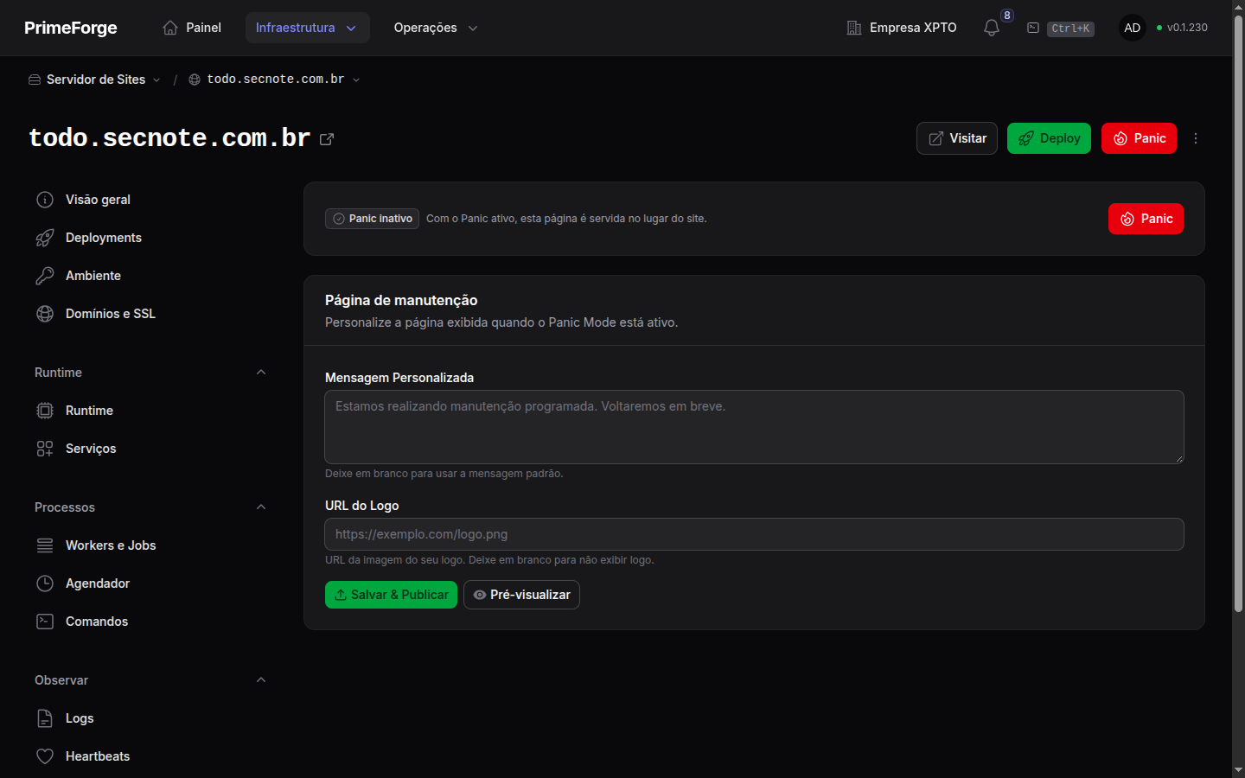The width and height of the screenshot is (1245, 778).
Task: Open Deployments in the sidebar
Action: click(x=150, y=238)
